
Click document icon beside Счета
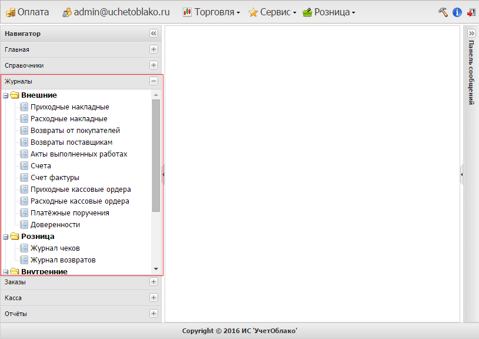coord(24,166)
